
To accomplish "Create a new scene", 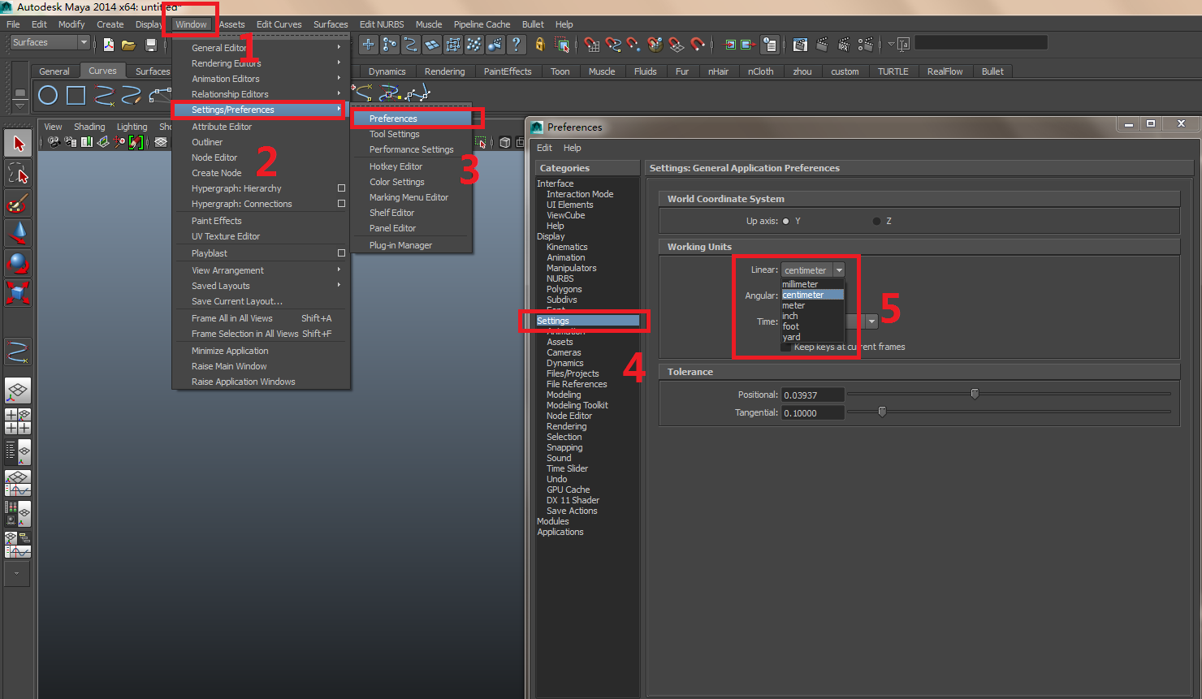I will (x=109, y=44).
